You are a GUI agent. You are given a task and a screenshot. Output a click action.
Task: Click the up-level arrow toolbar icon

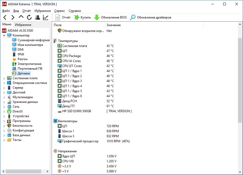pyautogui.click(x=21, y=17)
